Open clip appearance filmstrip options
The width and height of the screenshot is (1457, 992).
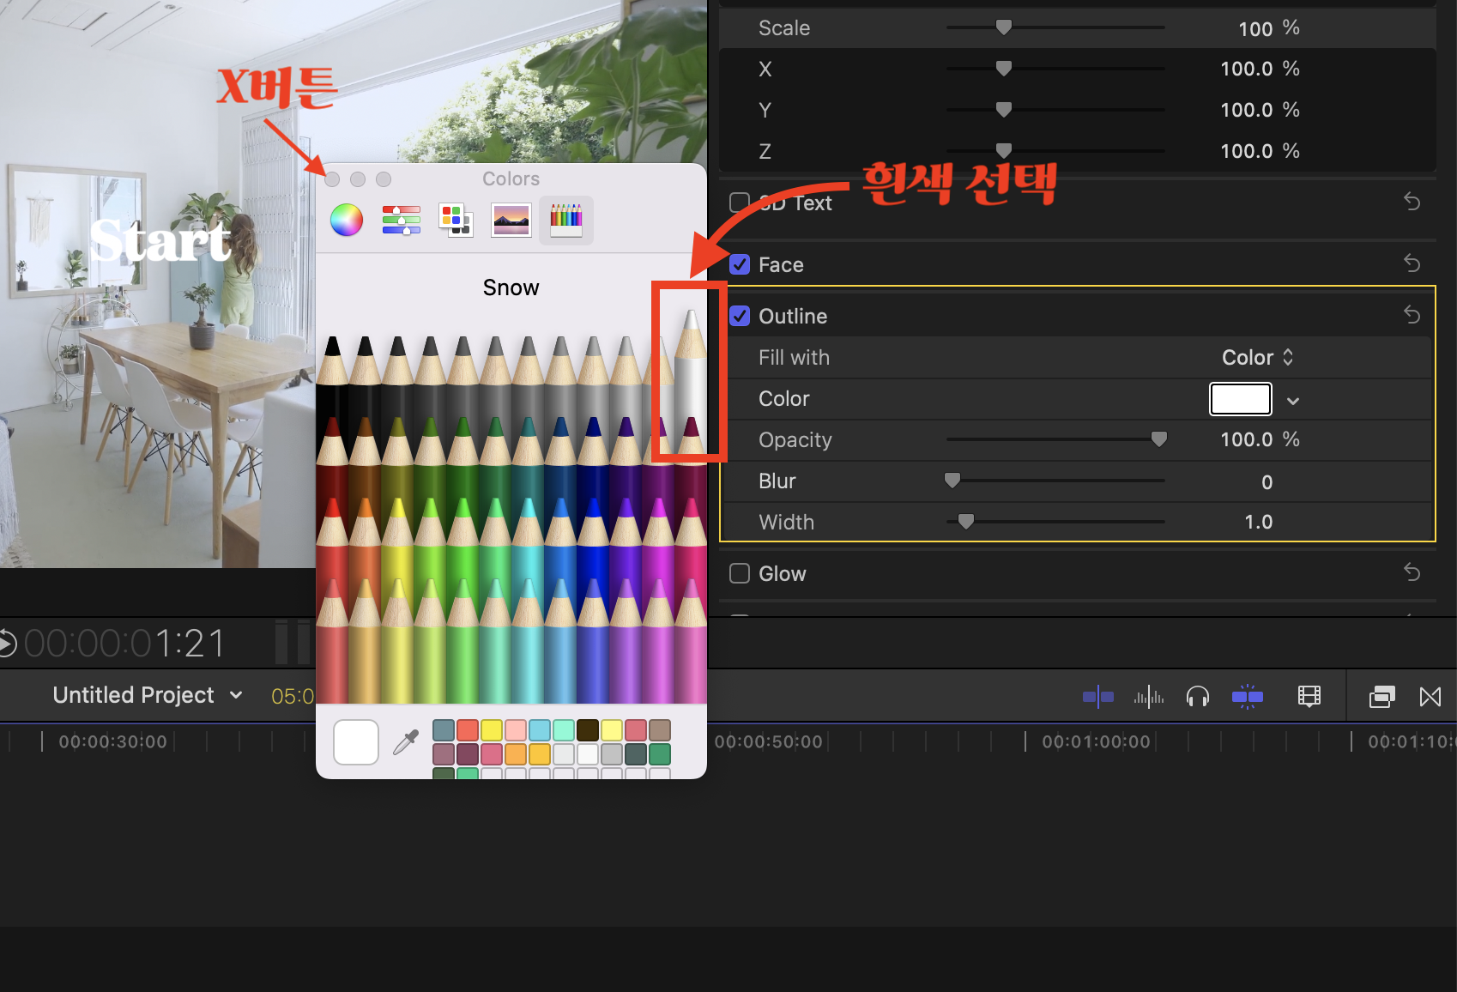[1309, 697]
